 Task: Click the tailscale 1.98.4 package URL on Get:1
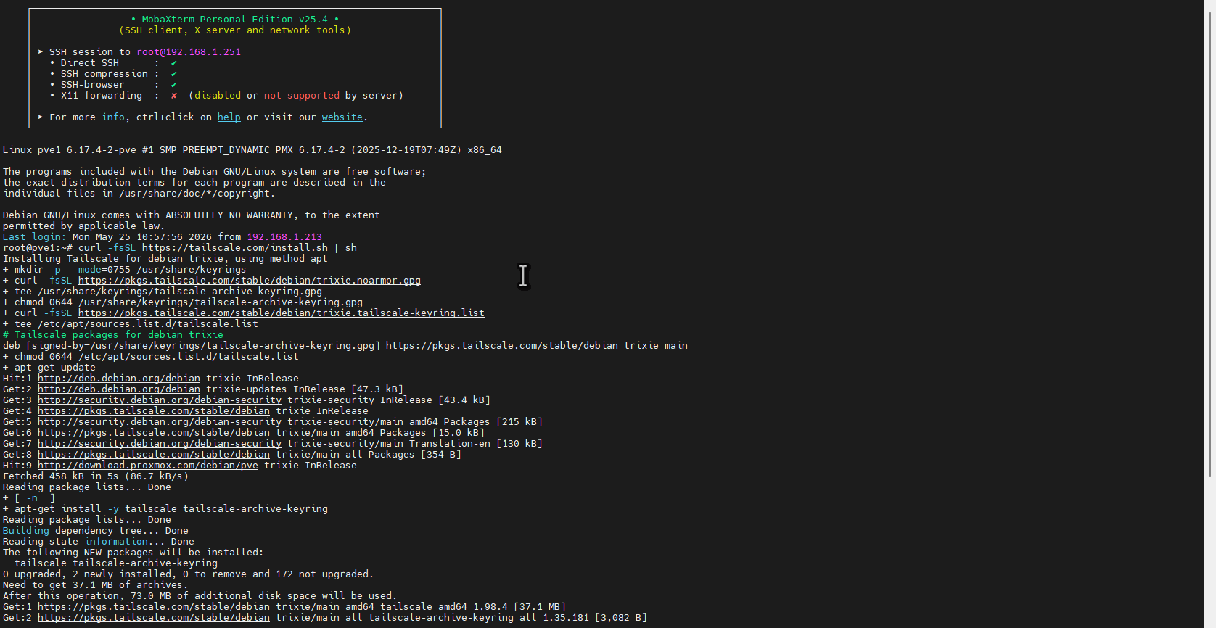154,607
